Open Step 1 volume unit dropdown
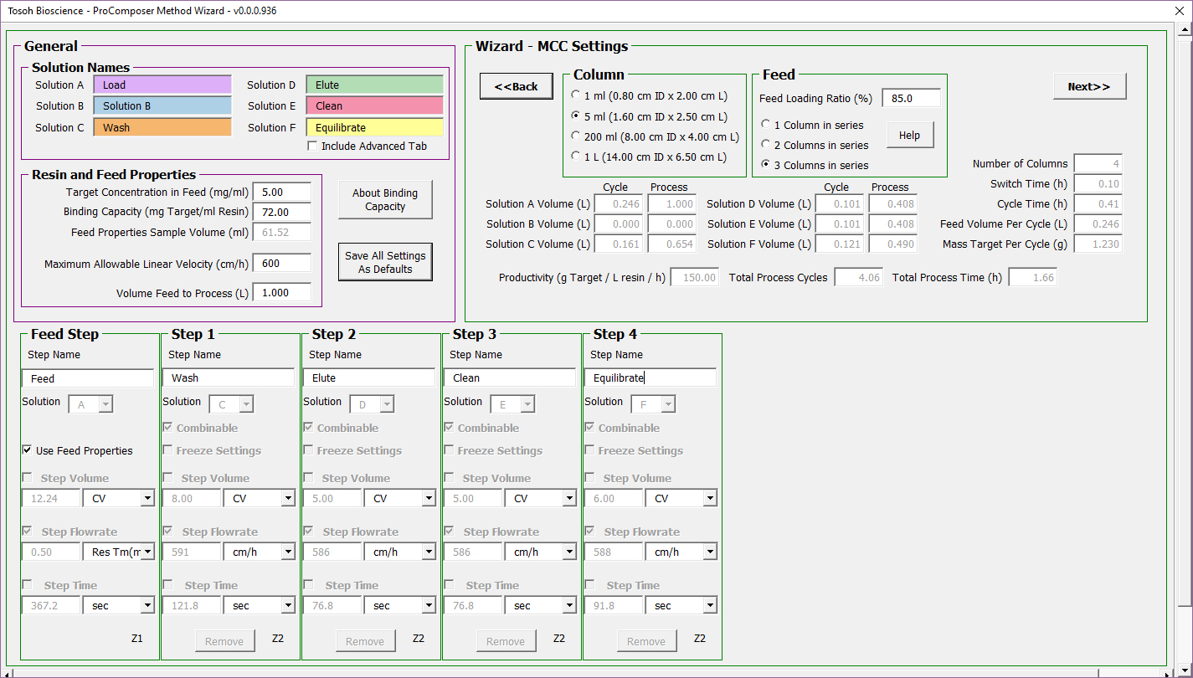Screen dimensions: 1193x678 (x=288, y=498)
